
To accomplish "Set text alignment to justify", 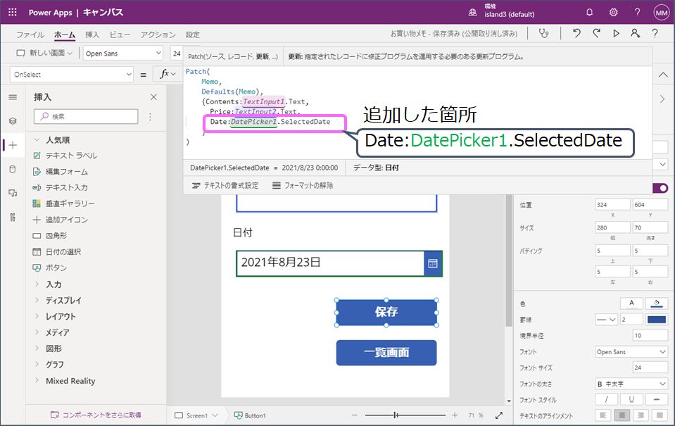I will coord(660,415).
